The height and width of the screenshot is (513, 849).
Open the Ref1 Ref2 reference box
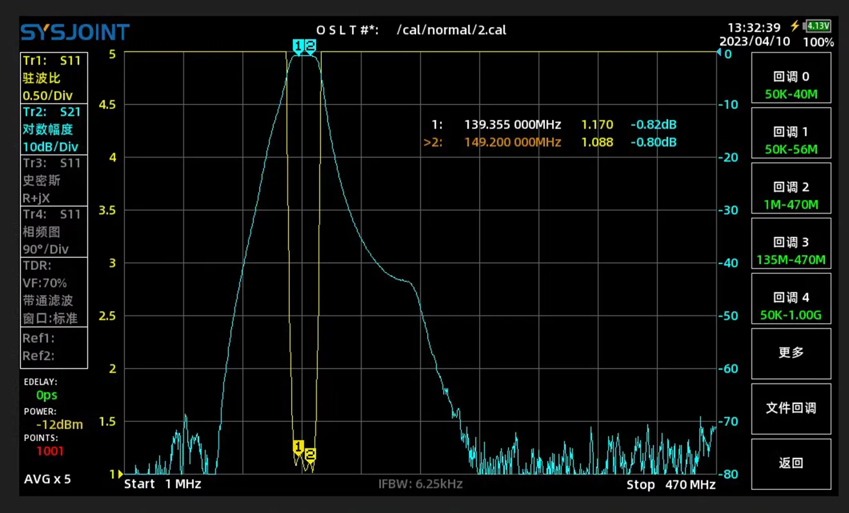tap(53, 348)
